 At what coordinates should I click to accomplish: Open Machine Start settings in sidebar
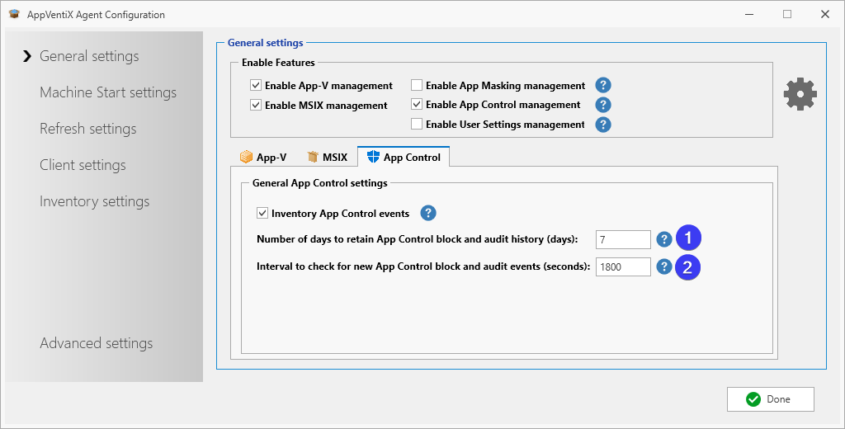pyautogui.click(x=108, y=92)
